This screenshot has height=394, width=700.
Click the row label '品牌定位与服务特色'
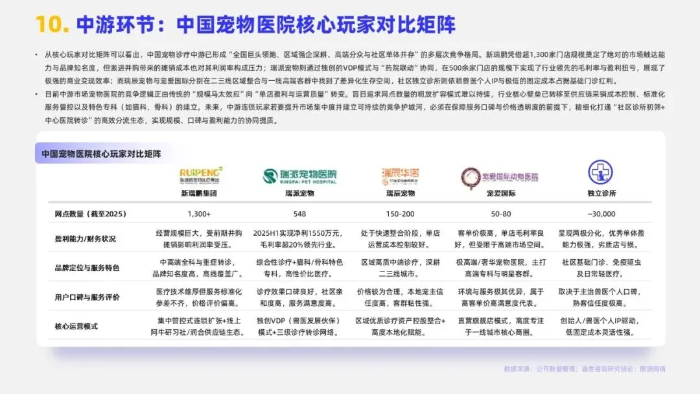click(87, 268)
